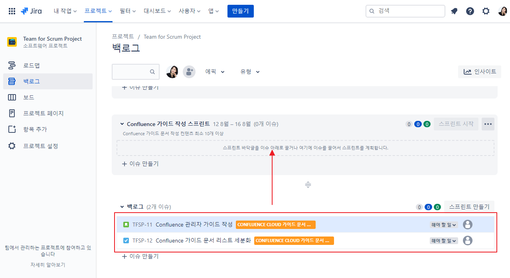Click the '(2개 이슈)' backlog count
Image resolution: width=510 pixels, height=278 pixels.
click(x=159, y=207)
